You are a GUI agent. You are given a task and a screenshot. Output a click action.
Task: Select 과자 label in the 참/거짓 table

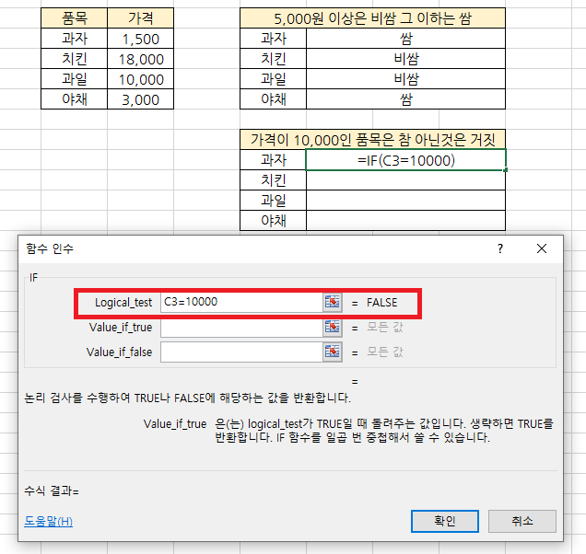coord(274,160)
